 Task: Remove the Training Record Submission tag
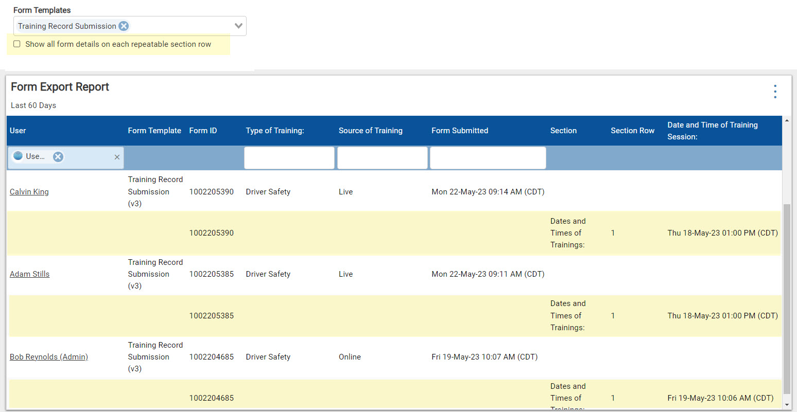[x=124, y=26]
